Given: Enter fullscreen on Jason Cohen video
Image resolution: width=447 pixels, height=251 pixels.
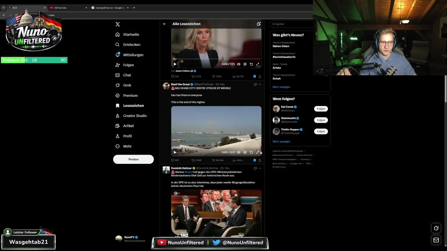Looking at the screenshot, I should 258,64.
